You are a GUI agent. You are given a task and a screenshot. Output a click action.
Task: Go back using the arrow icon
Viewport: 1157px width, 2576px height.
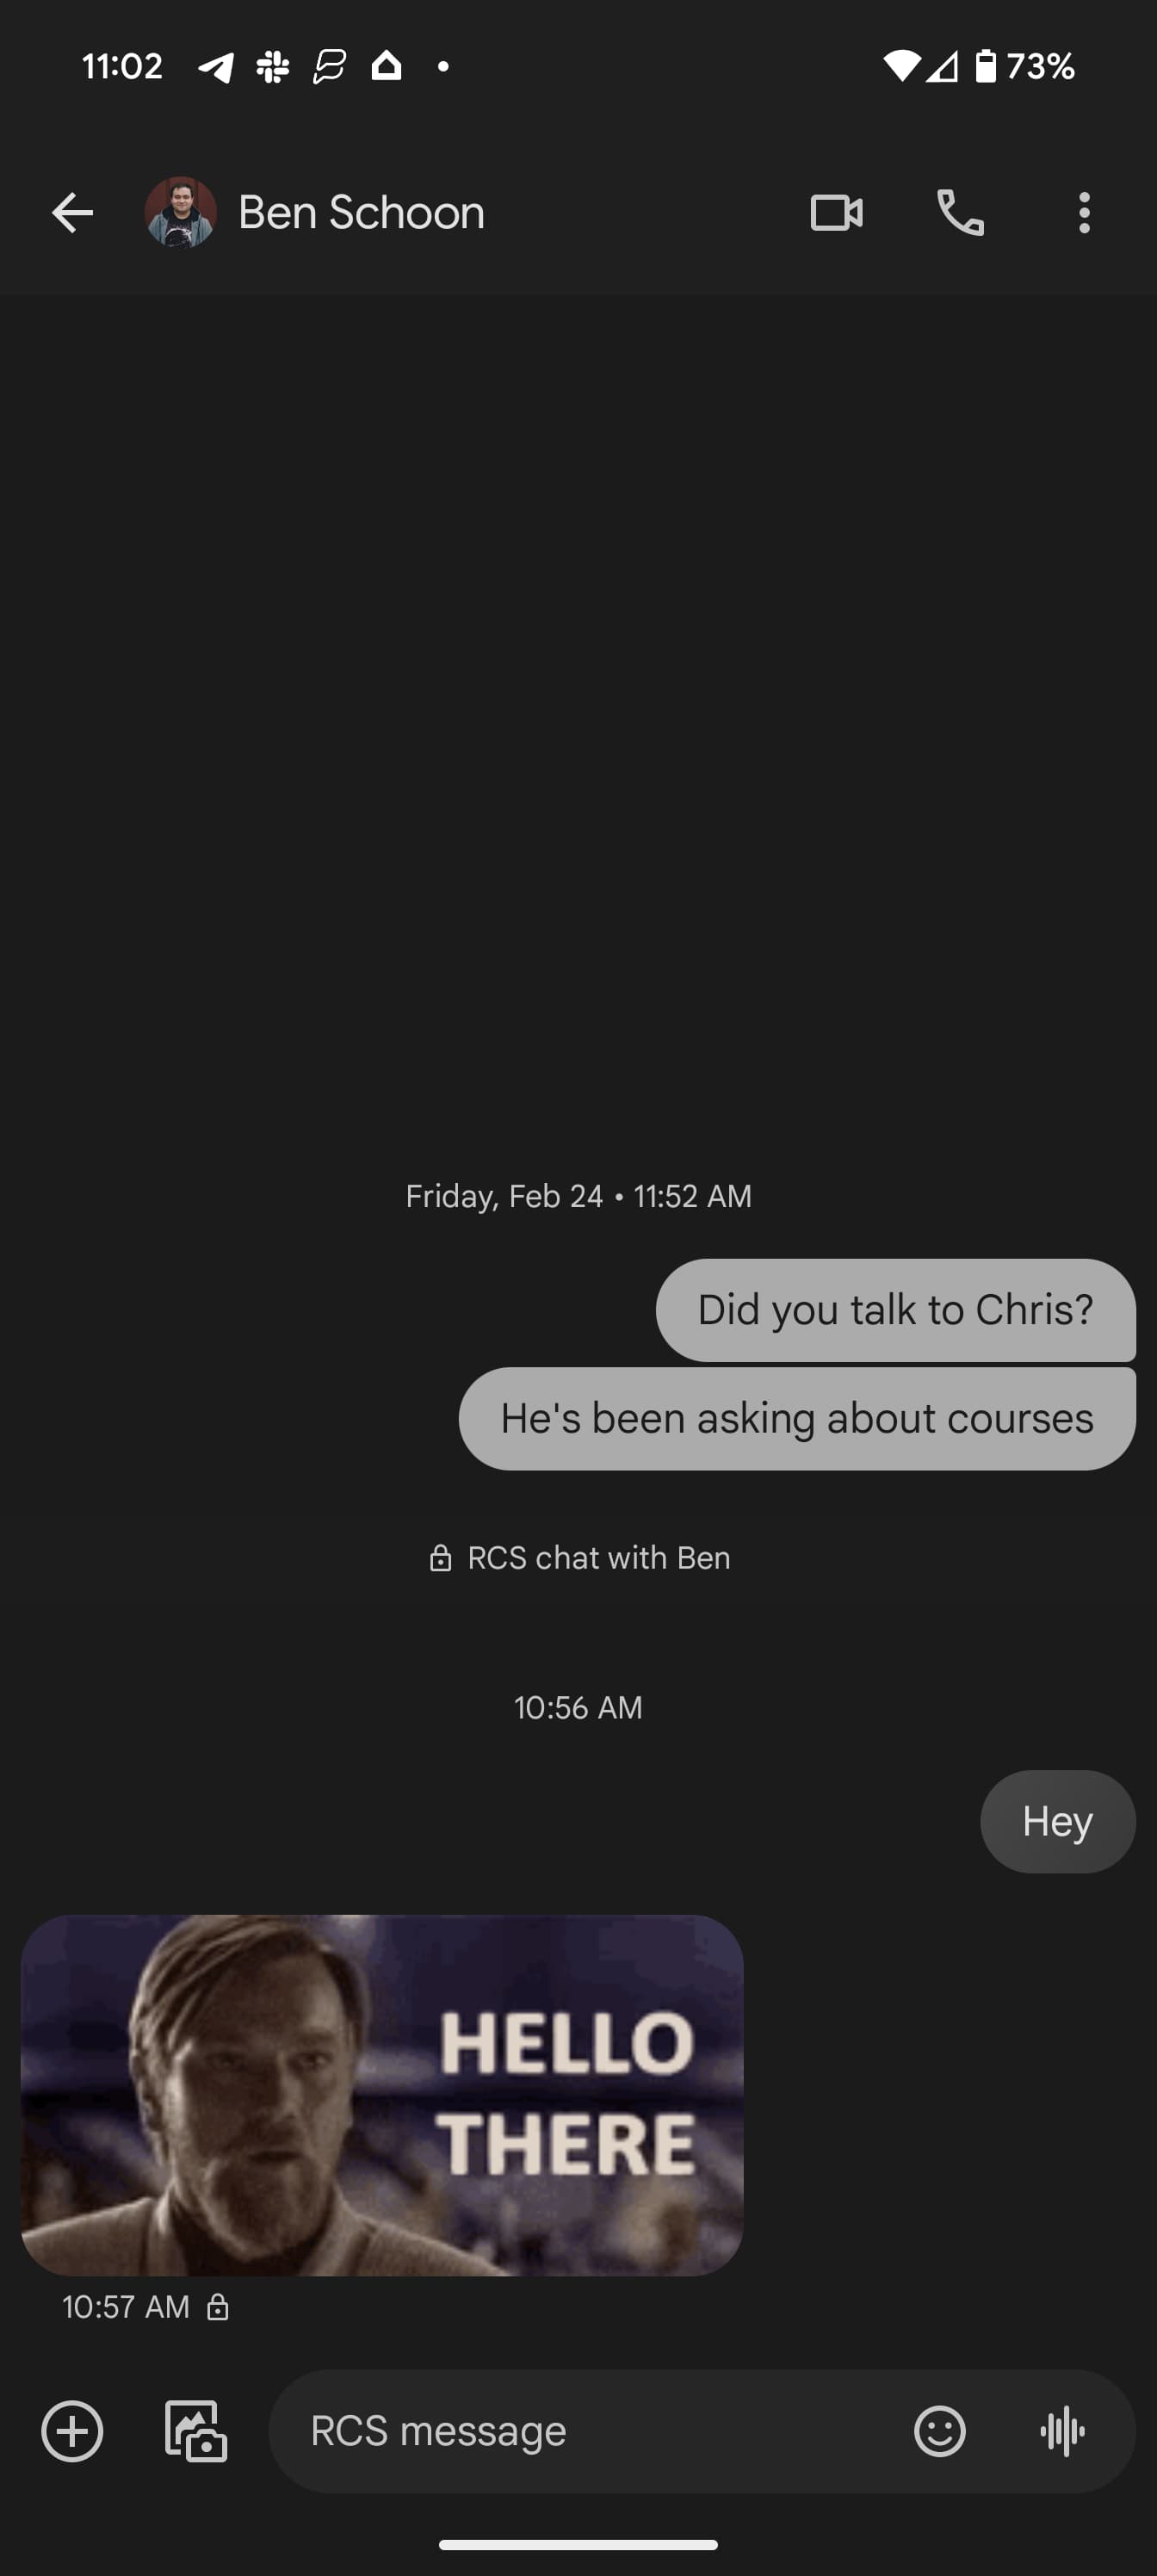coord(72,212)
